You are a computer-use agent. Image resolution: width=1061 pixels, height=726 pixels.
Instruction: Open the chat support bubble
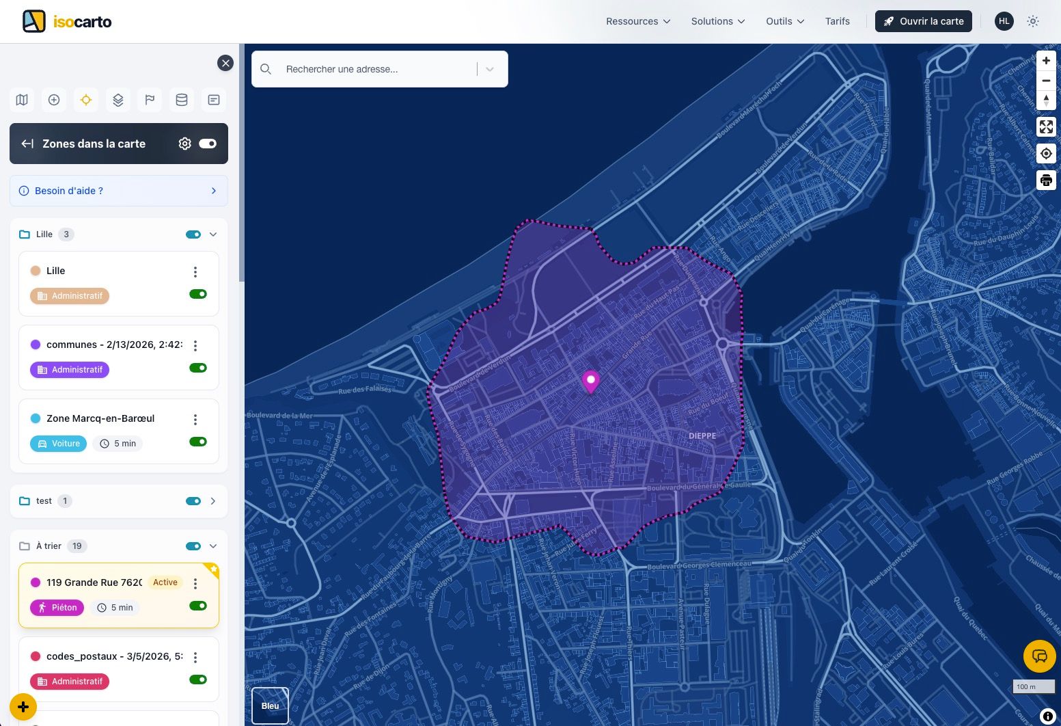pyautogui.click(x=1039, y=656)
